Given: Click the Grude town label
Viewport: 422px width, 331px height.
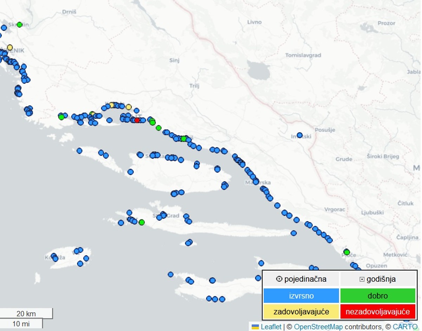Looking at the screenshot, I should (x=344, y=159).
